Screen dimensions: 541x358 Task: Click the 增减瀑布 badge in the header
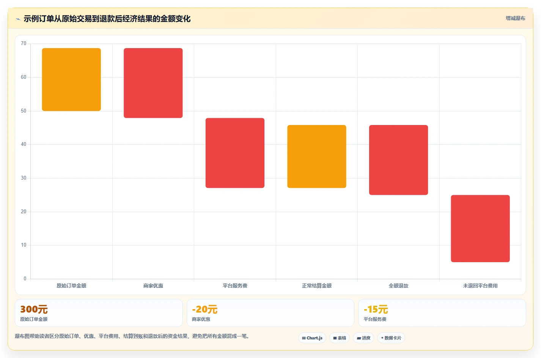coord(515,18)
